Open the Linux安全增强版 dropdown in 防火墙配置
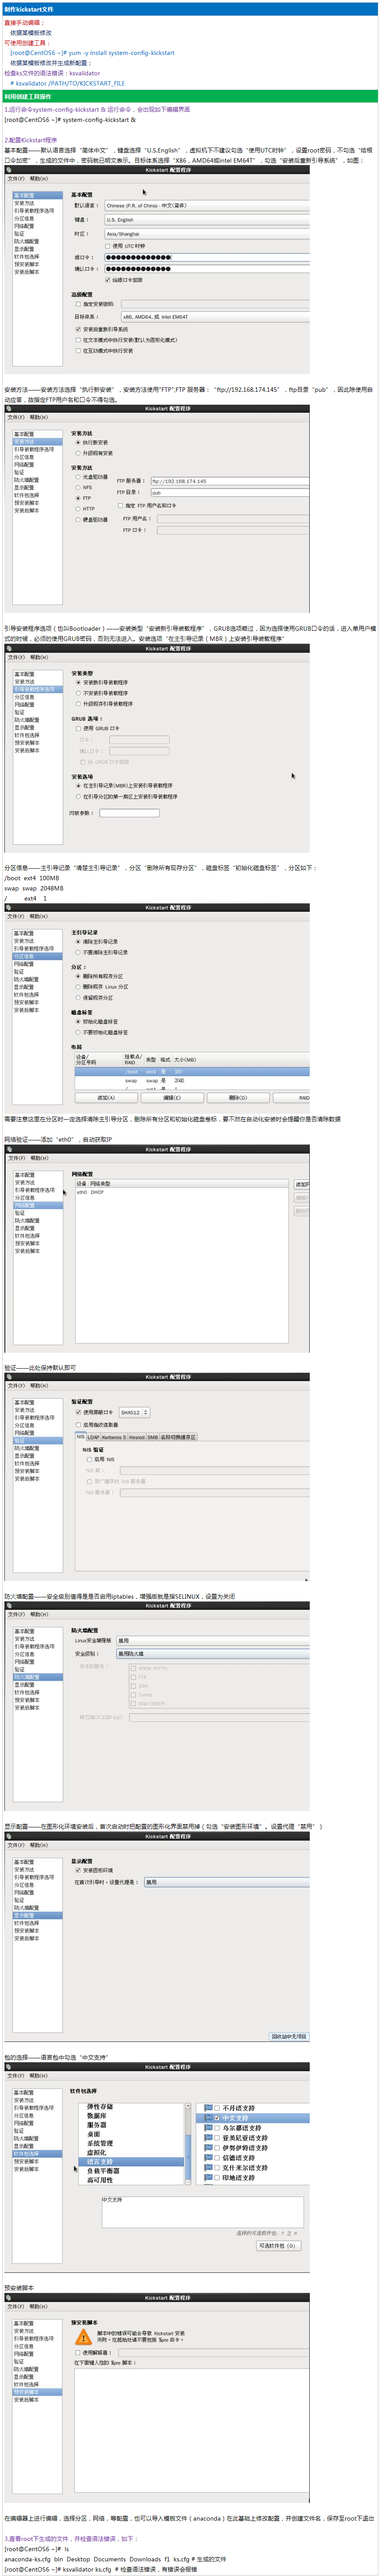This screenshot has width=381, height=2576. coord(212,1640)
